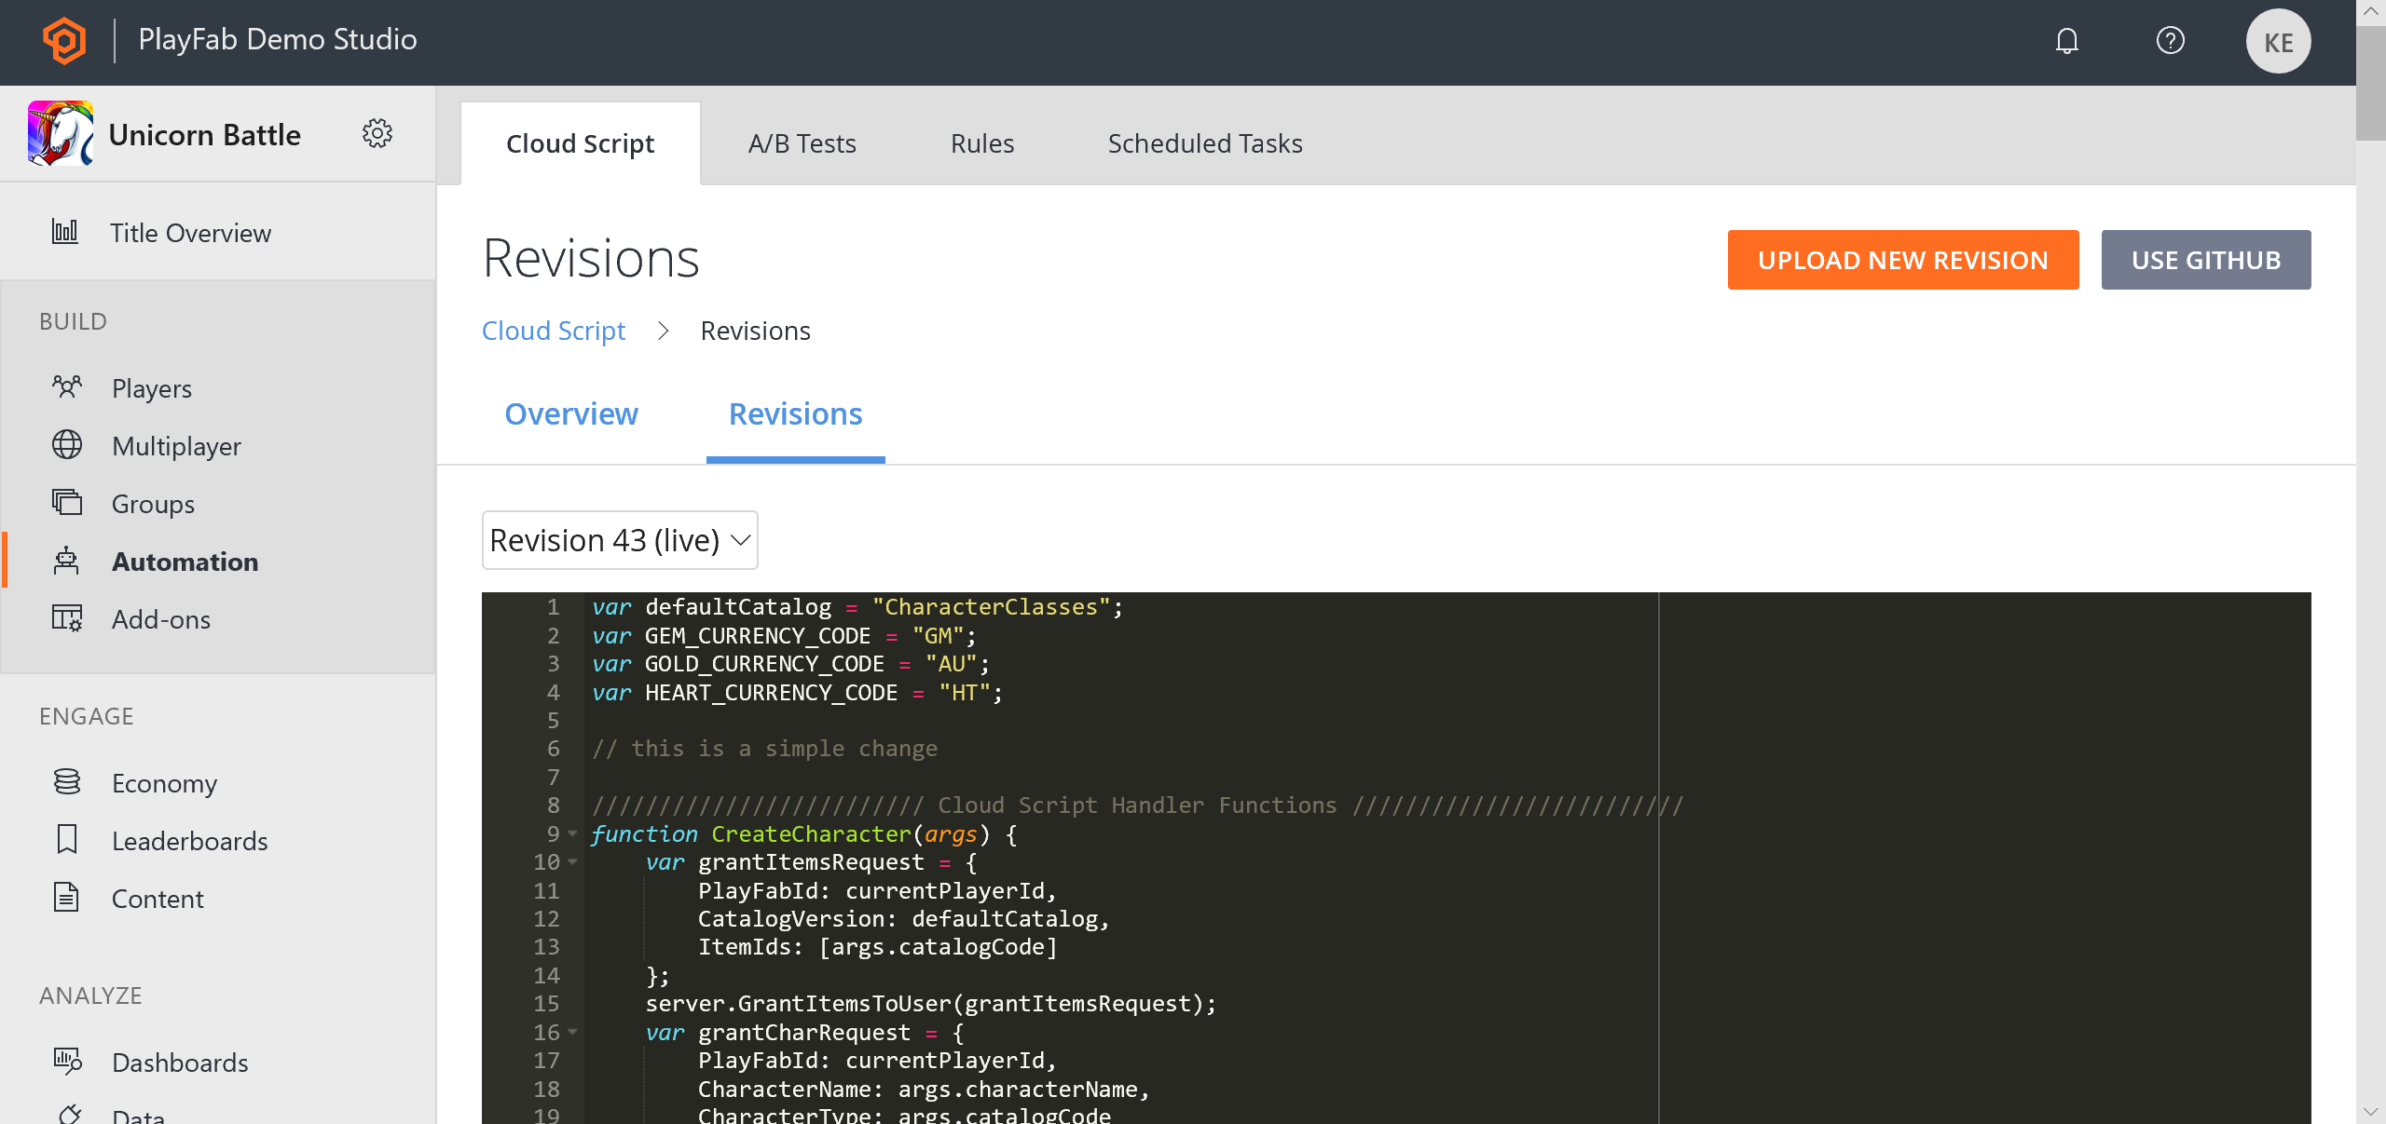Viewport: 2386px width, 1124px height.
Task: Click the Groups sidebar icon
Action: click(64, 504)
